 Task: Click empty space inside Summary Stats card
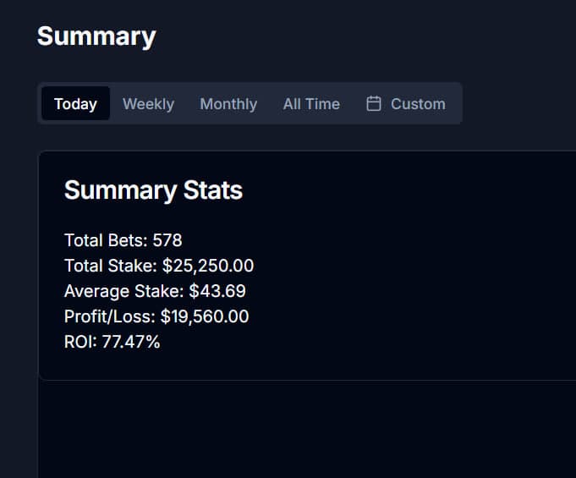[x=423, y=279]
